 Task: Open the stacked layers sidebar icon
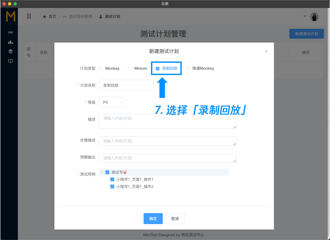pos(10,52)
